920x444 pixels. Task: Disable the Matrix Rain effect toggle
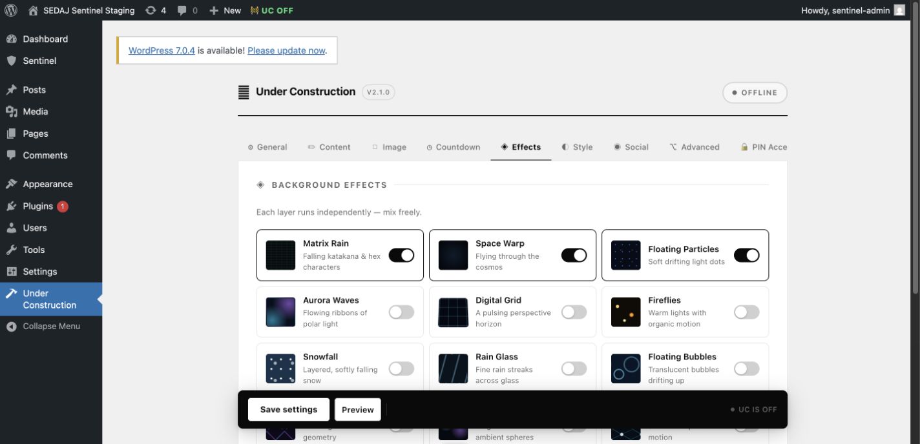[x=401, y=256]
